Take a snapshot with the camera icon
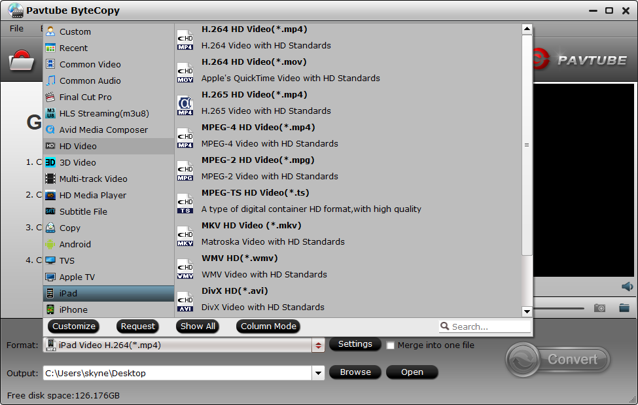The width and height of the screenshot is (638, 405). [x=599, y=308]
